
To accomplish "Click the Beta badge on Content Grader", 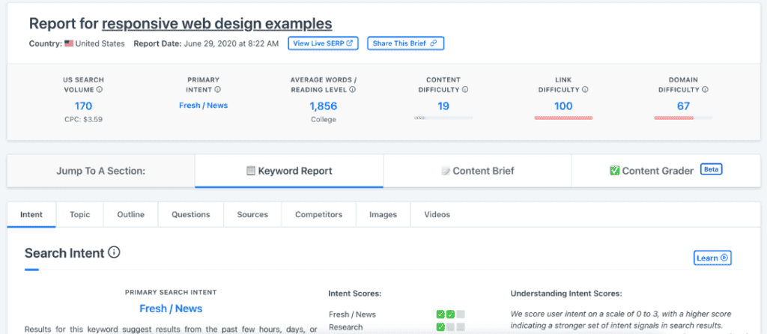I will 712,170.
